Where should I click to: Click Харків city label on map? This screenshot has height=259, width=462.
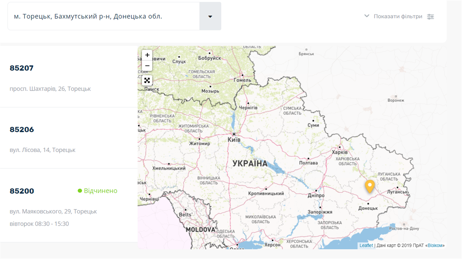[x=340, y=152]
